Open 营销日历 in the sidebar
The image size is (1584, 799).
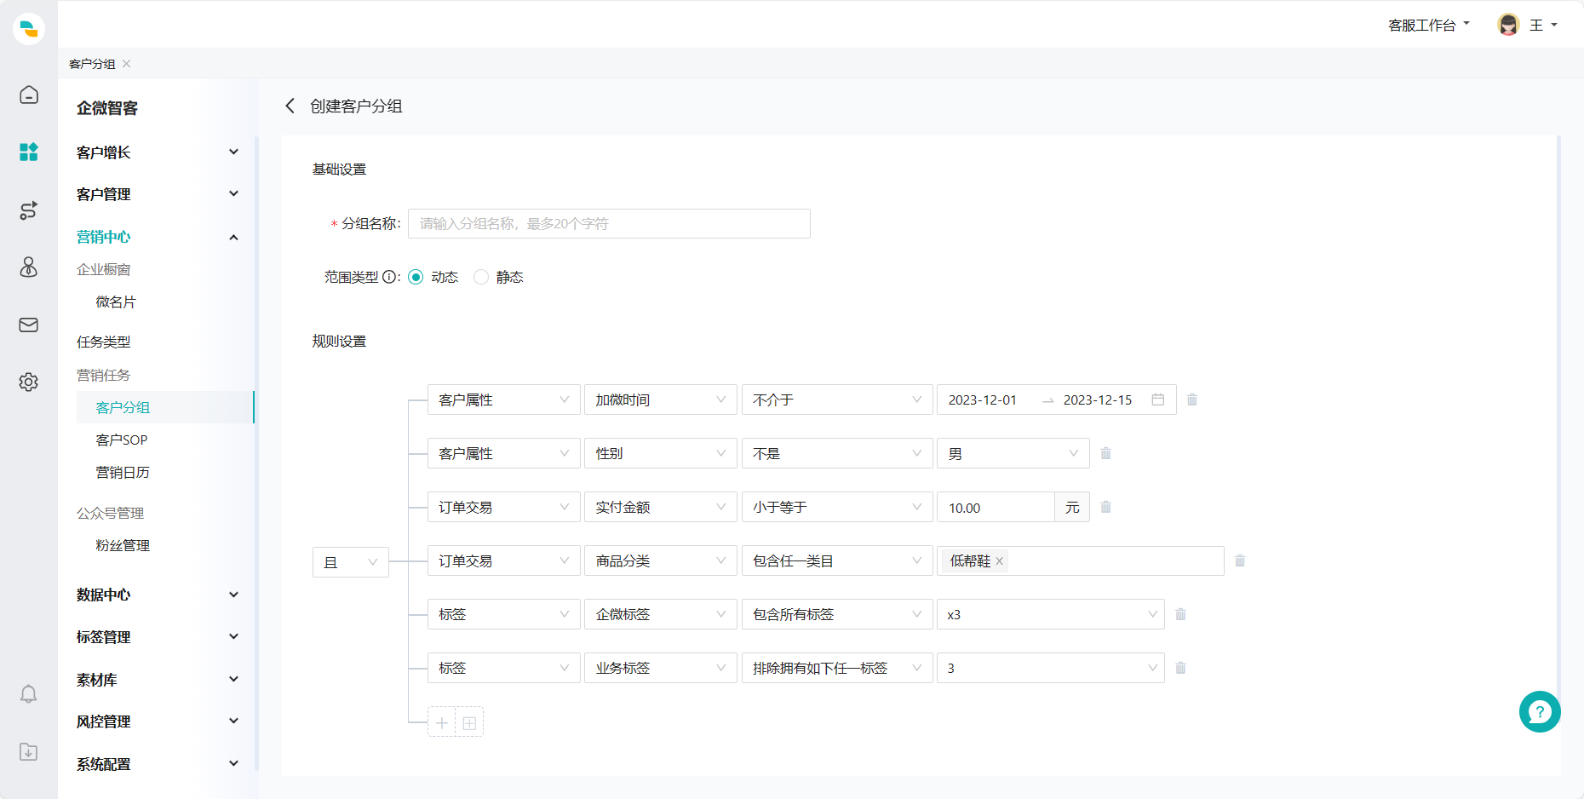[x=123, y=473]
